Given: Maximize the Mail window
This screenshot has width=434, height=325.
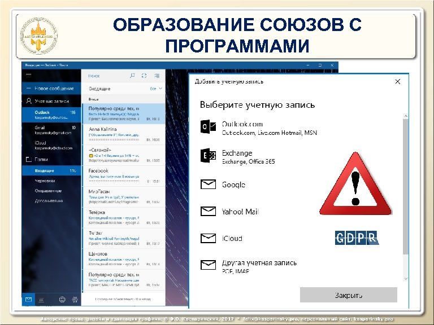Looking at the screenshot, I should pos(320,65).
